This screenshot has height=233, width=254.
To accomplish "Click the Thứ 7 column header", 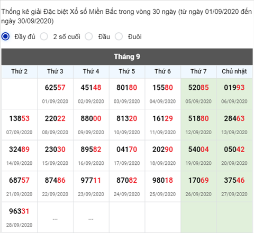I will [x=198, y=71].
